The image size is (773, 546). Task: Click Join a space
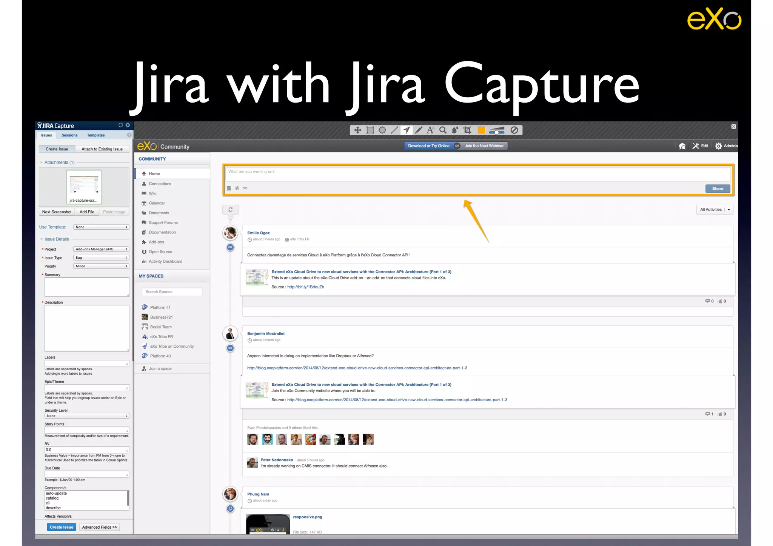(160, 368)
